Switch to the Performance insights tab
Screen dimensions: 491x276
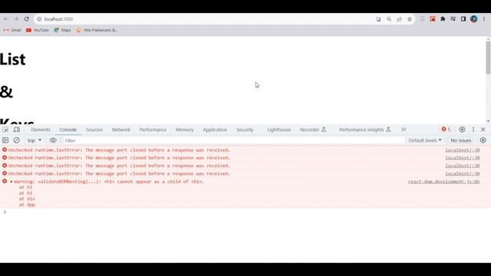point(365,130)
